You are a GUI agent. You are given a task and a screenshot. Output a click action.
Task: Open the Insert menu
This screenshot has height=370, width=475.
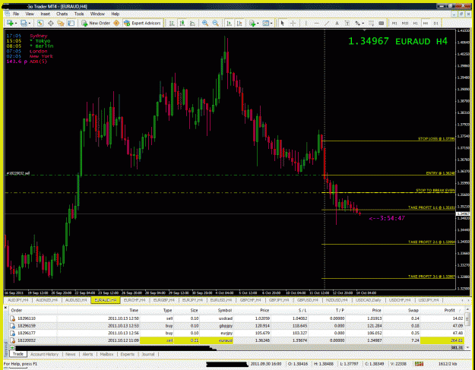coord(46,14)
